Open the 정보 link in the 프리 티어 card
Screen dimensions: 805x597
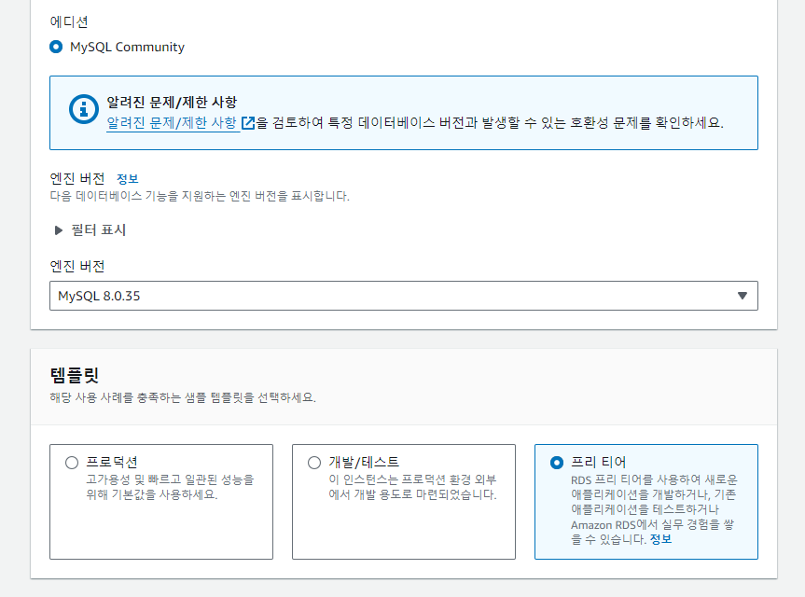pyautogui.click(x=660, y=539)
